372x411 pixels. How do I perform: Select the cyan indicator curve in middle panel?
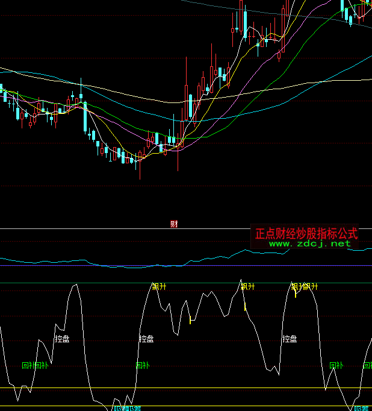pos(60,262)
